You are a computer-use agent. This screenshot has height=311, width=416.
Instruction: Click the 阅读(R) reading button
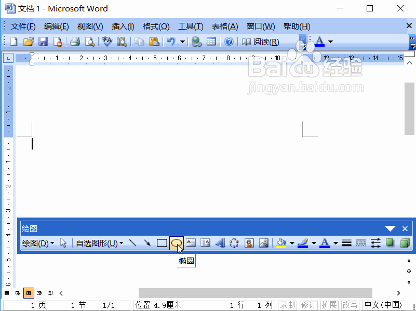tap(260, 42)
